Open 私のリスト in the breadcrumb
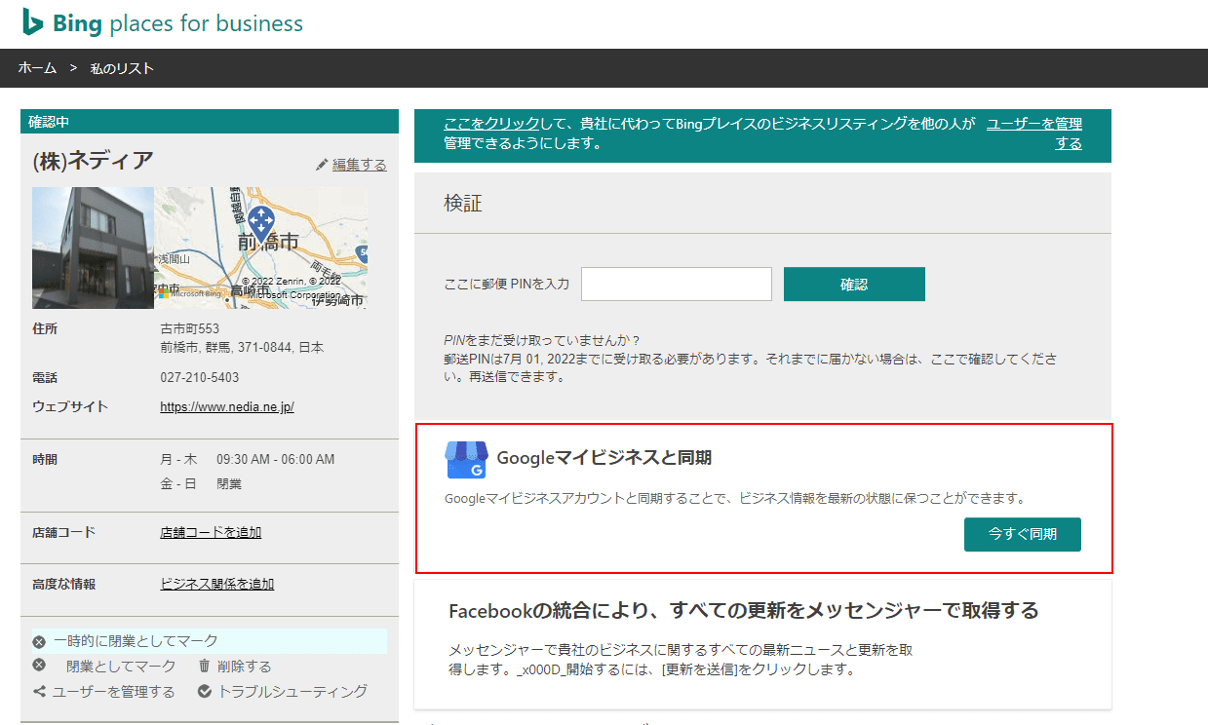The image size is (1208, 725). pos(122,68)
